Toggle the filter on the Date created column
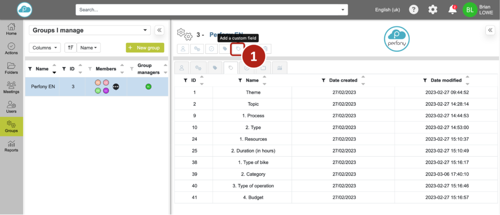 coord(324,80)
